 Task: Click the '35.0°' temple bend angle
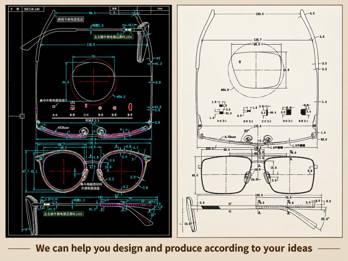325,219
